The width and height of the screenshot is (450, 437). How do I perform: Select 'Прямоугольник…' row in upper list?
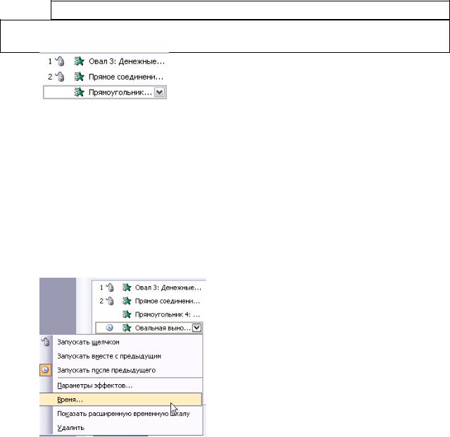(x=105, y=92)
